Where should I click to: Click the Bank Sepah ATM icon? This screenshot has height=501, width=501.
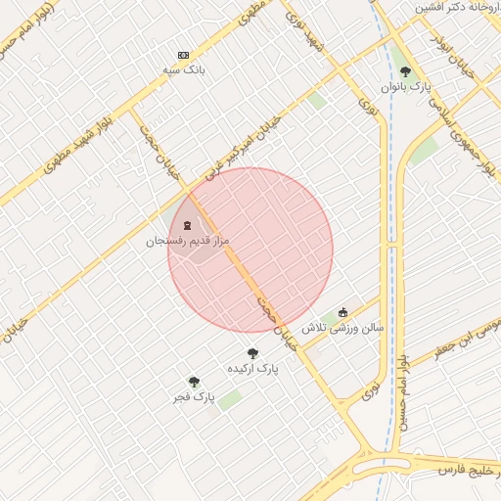click(x=183, y=55)
